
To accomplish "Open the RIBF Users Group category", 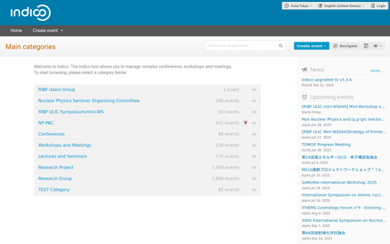I will 57,90.
